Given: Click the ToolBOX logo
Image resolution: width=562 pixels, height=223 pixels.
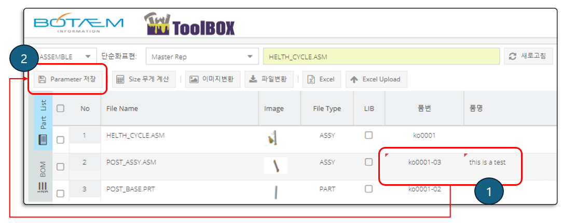Looking at the screenshot, I should click(189, 25).
